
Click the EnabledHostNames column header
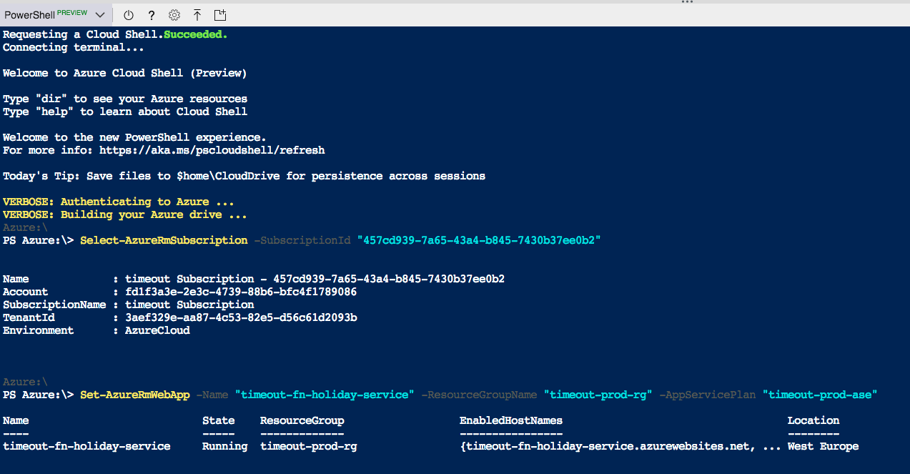(x=511, y=420)
